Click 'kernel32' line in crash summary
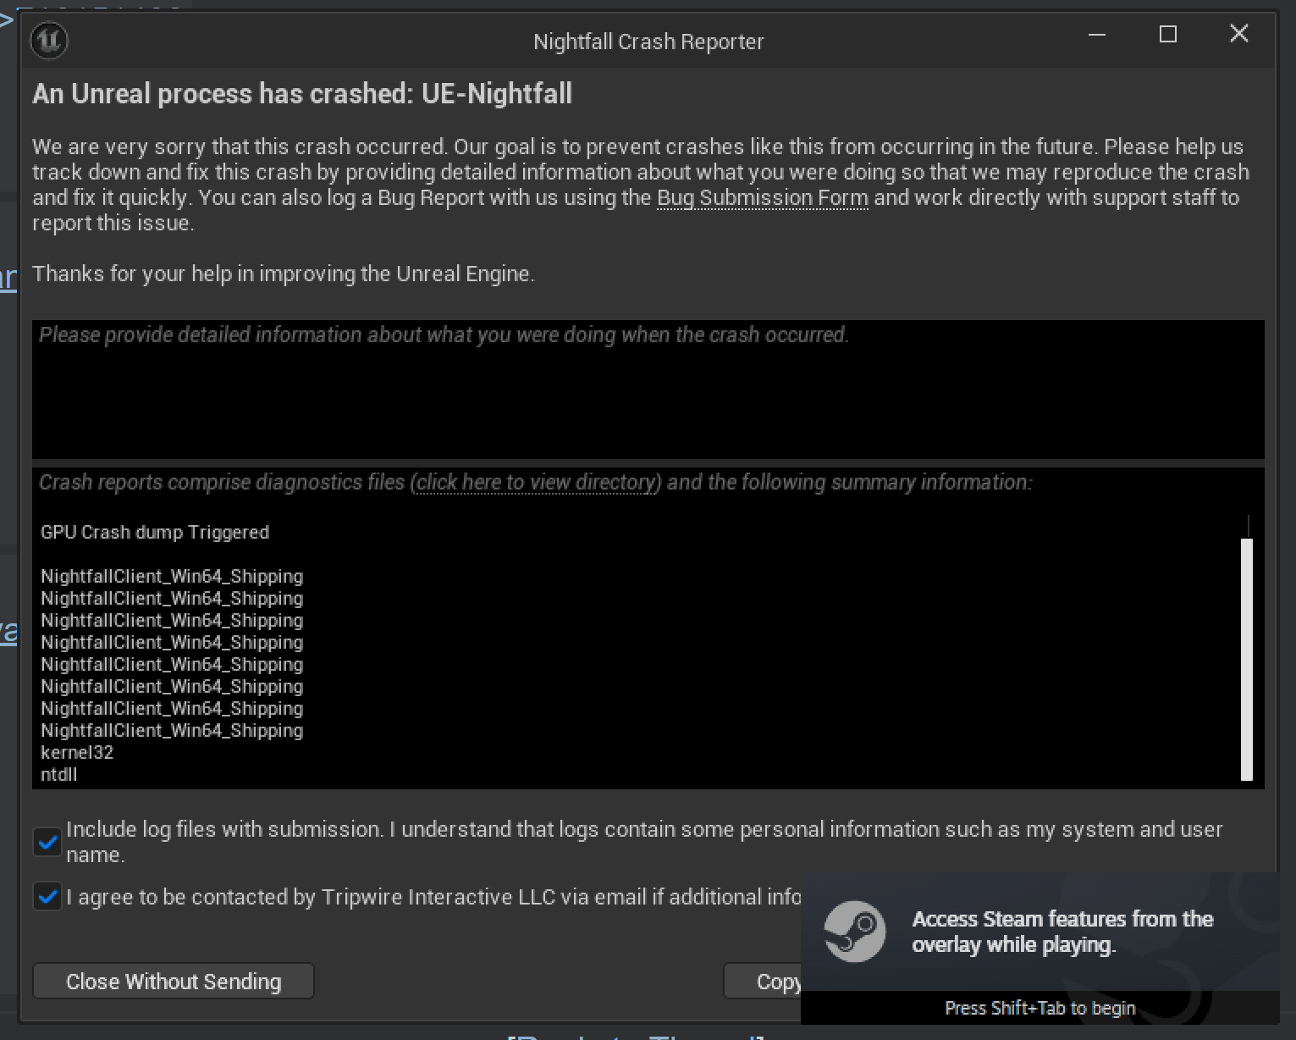This screenshot has height=1040, width=1296. tap(77, 752)
